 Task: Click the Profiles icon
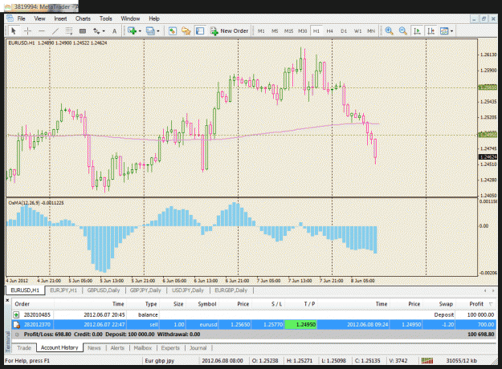(150, 31)
